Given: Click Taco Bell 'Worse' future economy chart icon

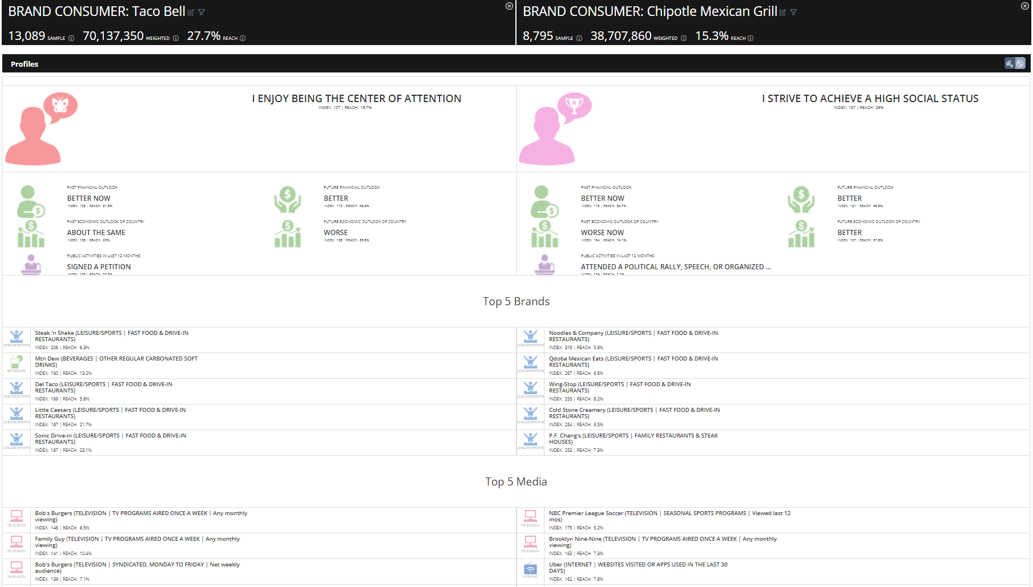Looking at the screenshot, I should pos(288,234).
